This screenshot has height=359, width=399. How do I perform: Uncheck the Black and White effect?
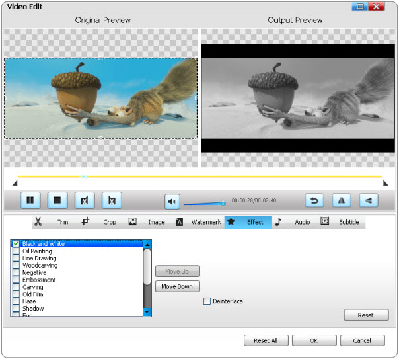[16, 244]
